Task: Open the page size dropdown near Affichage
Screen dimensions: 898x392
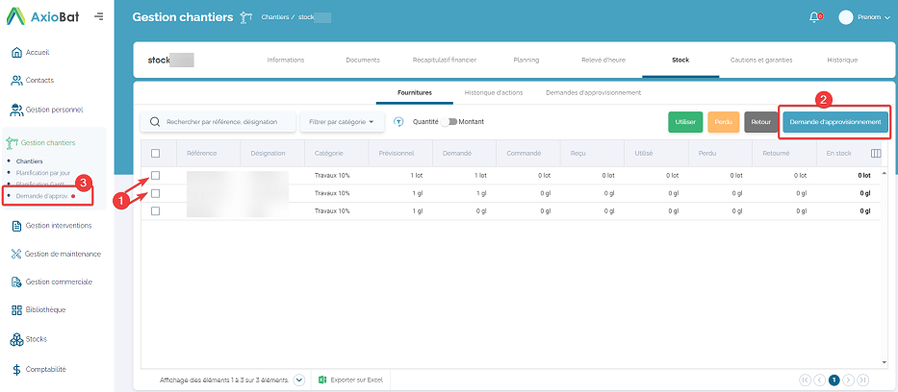Action: click(x=299, y=380)
